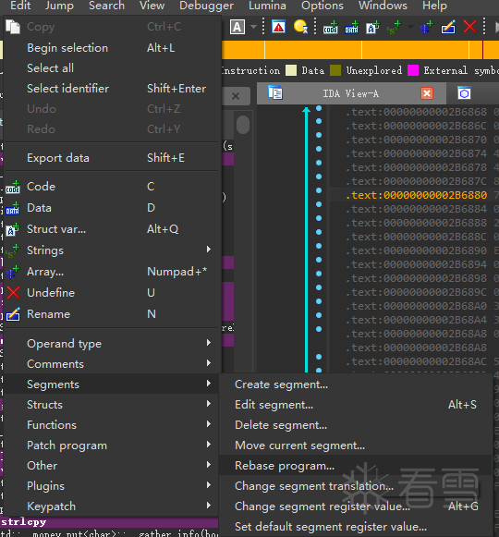Expand the Operand type submenu

(x=112, y=344)
